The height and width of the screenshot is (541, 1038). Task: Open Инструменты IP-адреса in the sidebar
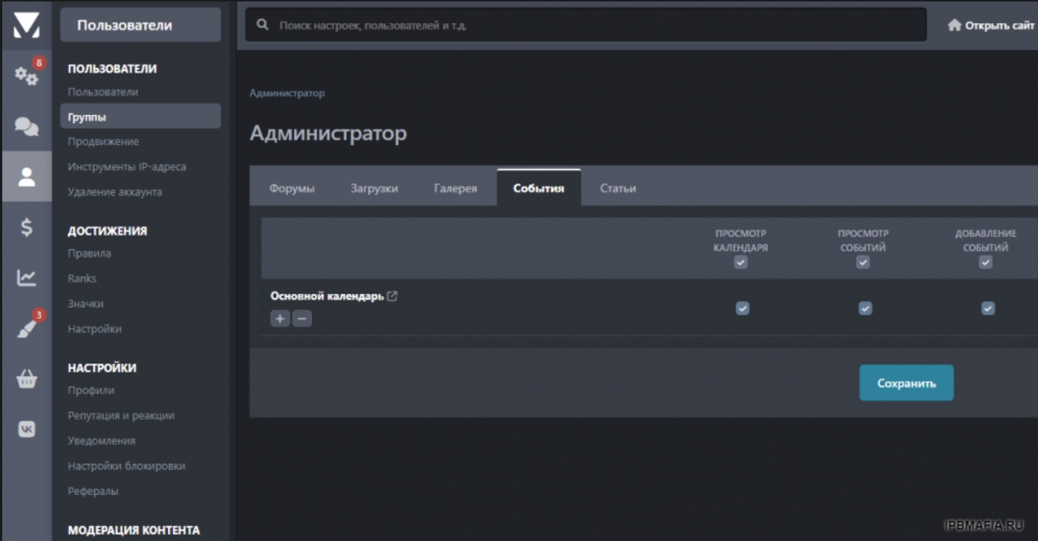pos(127,167)
